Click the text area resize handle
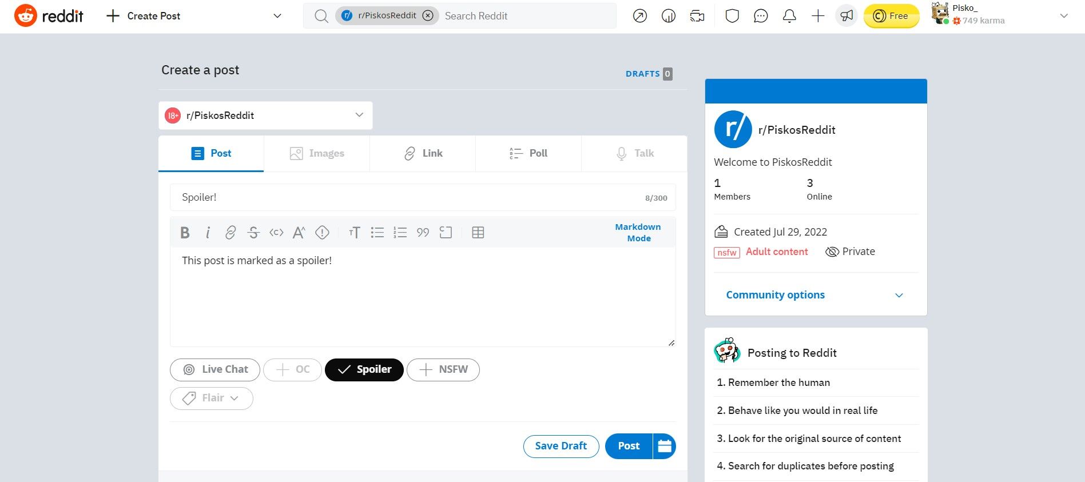Screen dimensions: 1085x482 tap(671, 342)
